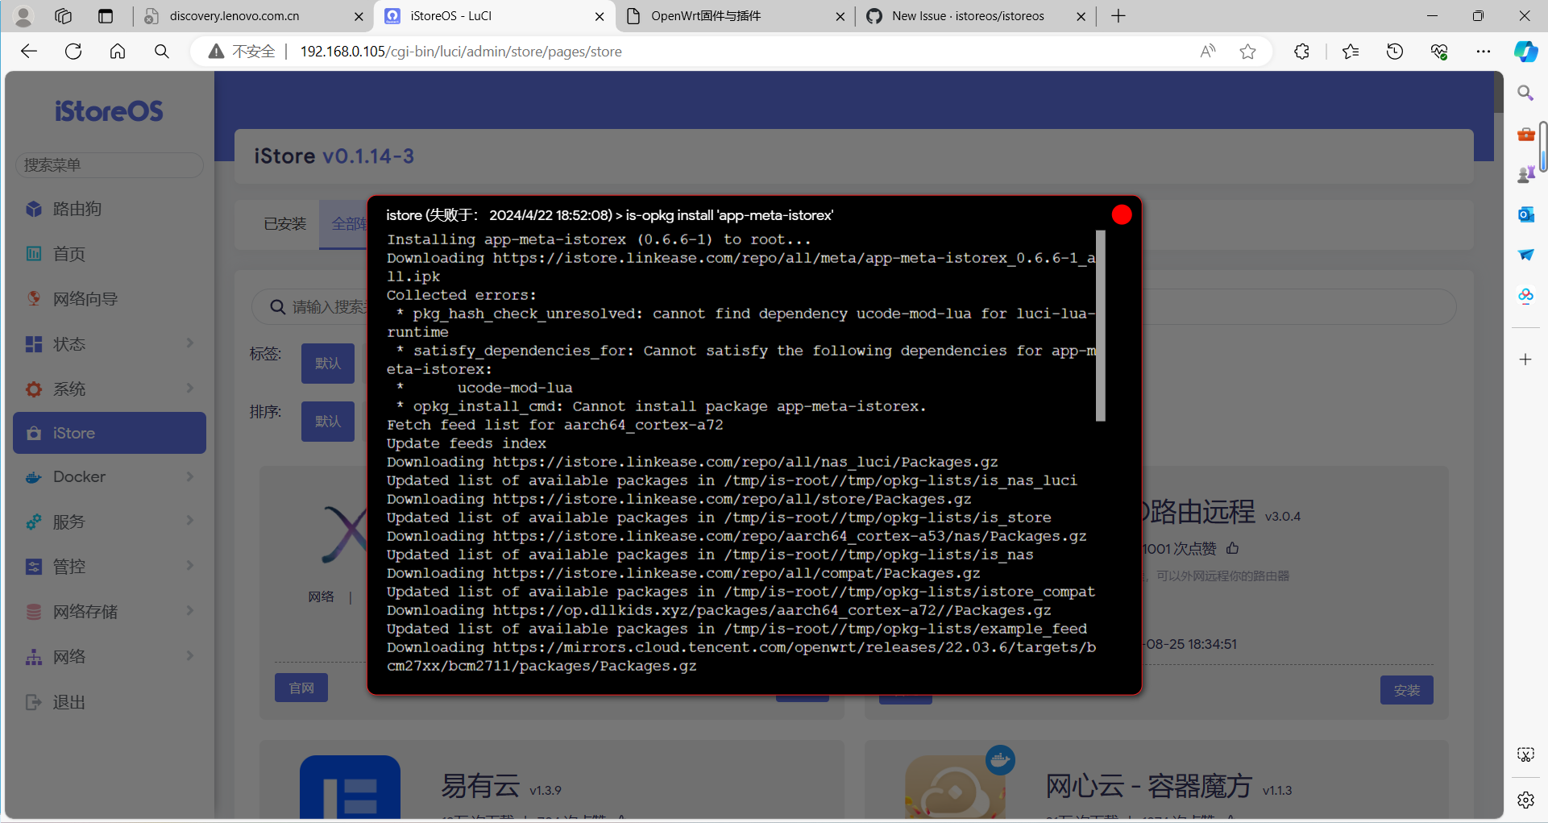Click the 安装 install button
This screenshot has width=1548, height=823.
click(1406, 690)
